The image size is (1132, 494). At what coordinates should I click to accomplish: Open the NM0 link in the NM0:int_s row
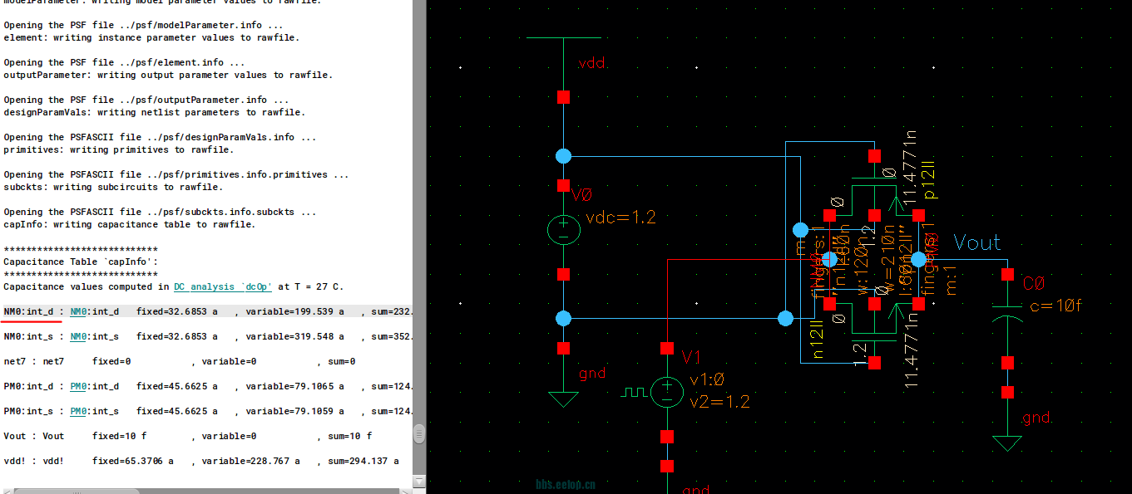point(78,336)
